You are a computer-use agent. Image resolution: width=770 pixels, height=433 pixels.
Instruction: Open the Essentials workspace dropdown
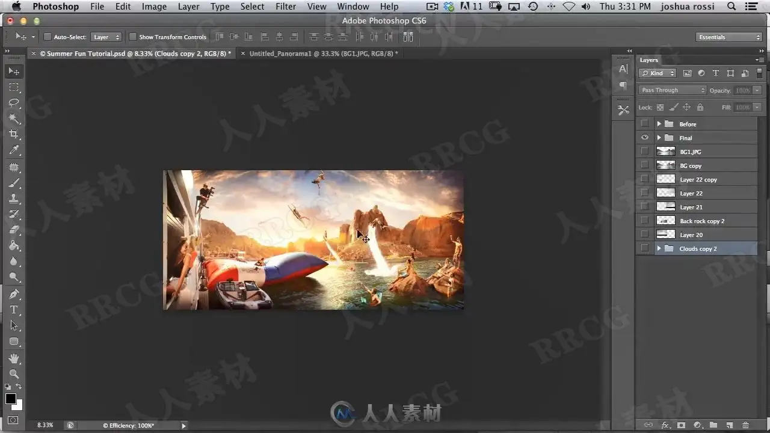coord(730,37)
